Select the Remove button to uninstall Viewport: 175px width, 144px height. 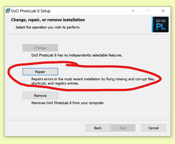click(40, 96)
